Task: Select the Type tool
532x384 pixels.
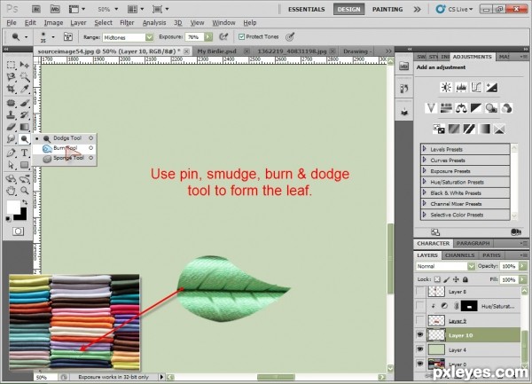Action: point(25,153)
